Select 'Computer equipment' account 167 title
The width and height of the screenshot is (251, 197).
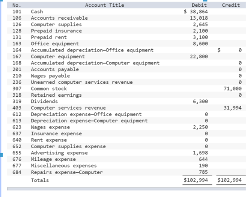[58, 56]
